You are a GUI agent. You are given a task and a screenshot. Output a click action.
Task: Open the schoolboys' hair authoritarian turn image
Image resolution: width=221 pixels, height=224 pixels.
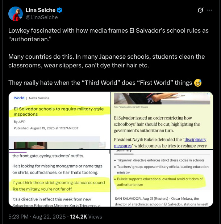pos(162,120)
